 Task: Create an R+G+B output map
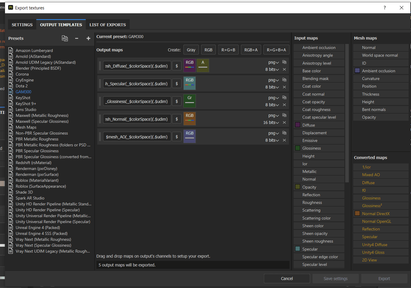click(x=228, y=50)
